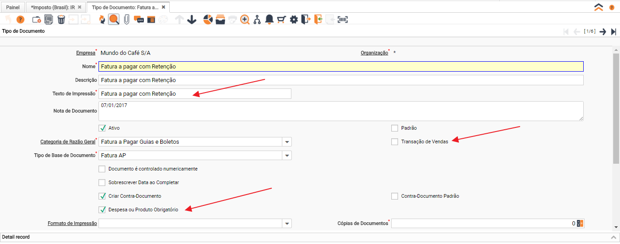620x244 pixels.
Task: Uncheck the Ativo checkbox
Action: pos(102,128)
